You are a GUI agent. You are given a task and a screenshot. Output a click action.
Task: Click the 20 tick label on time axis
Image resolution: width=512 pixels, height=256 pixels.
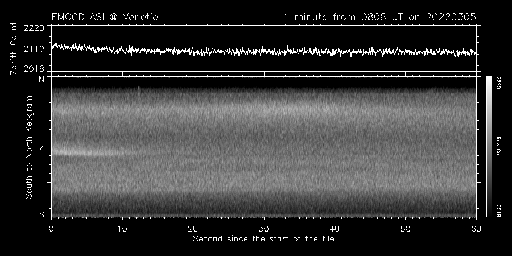(x=193, y=229)
